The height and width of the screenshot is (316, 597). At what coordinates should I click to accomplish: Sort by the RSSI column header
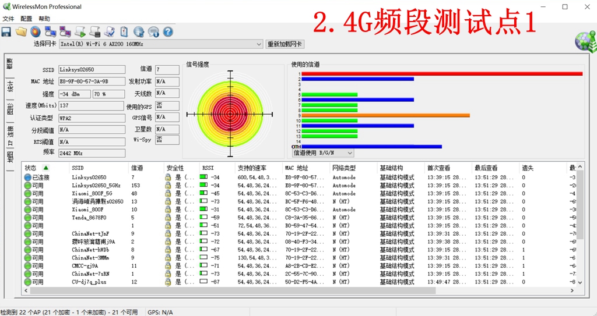(x=217, y=168)
